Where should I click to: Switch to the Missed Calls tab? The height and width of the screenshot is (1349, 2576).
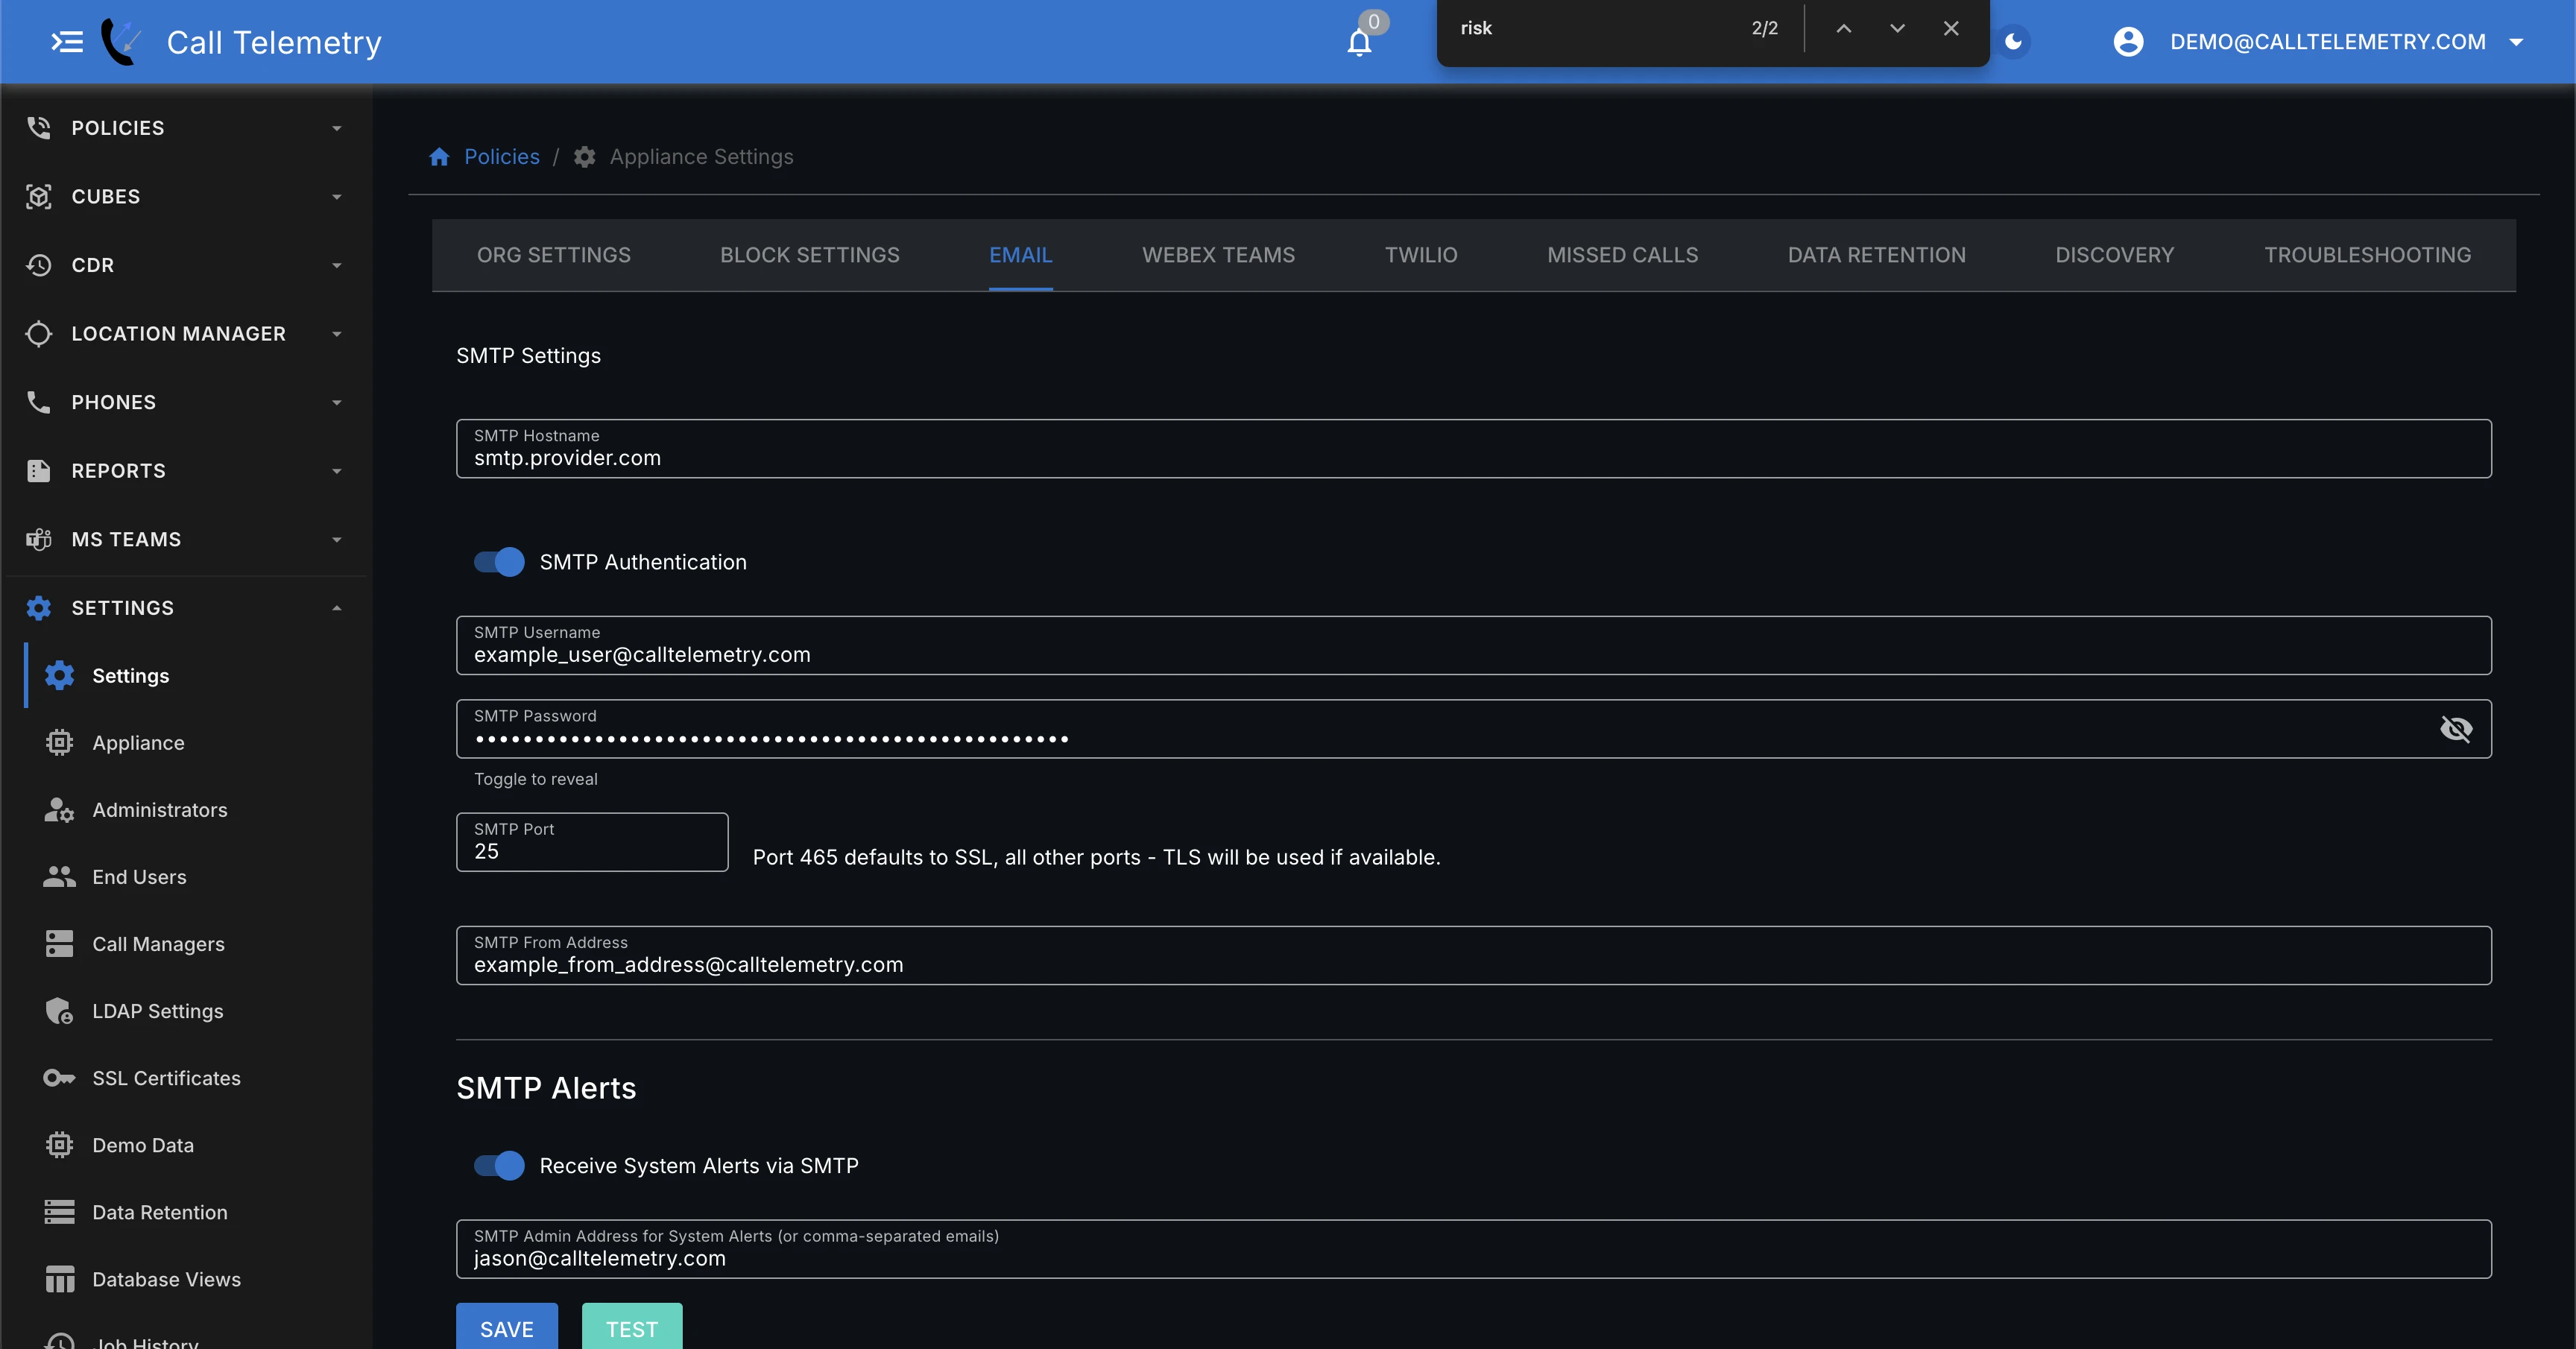tap(1623, 255)
